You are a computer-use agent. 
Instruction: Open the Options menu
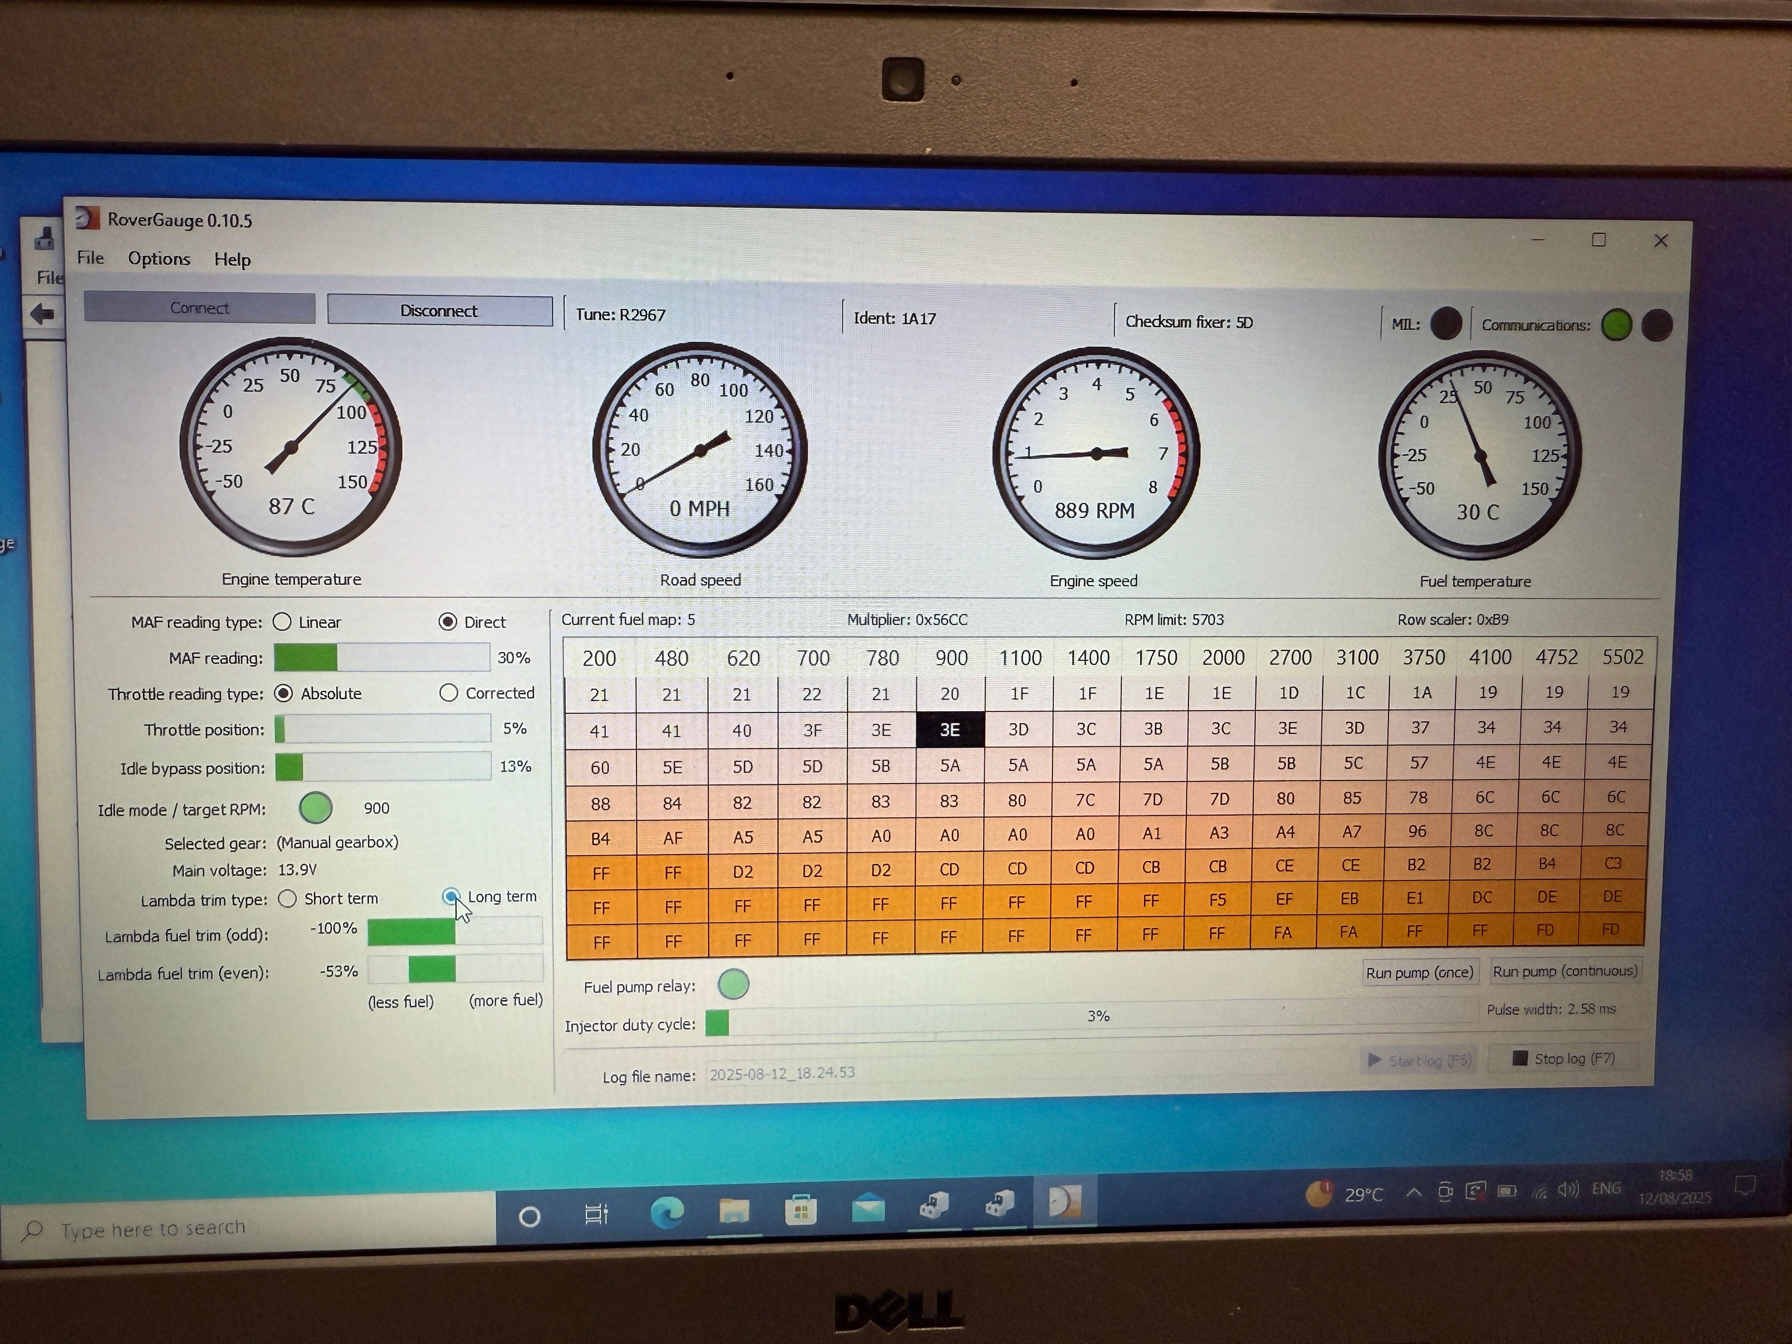tap(159, 258)
